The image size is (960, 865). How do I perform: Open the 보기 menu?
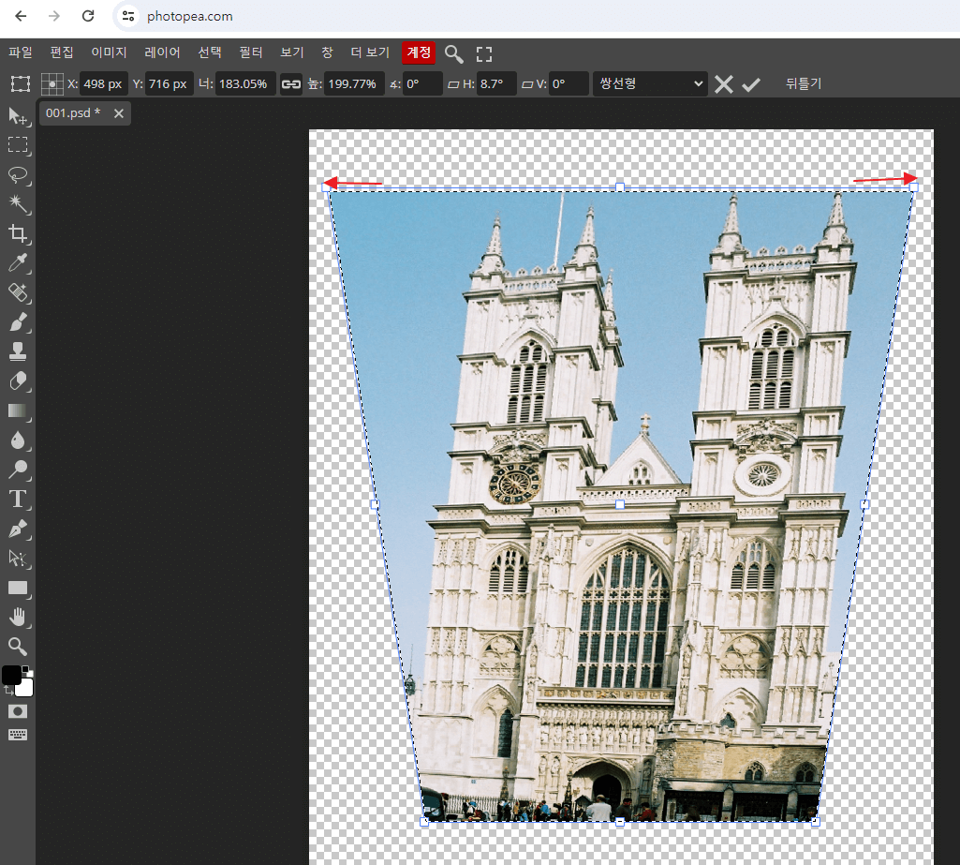pyautogui.click(x=292, y=52)
